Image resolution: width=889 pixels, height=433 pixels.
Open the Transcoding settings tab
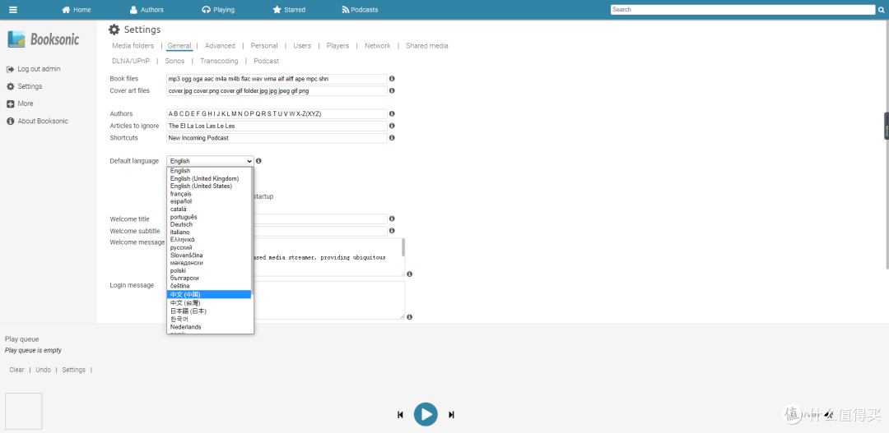[219, 61]
